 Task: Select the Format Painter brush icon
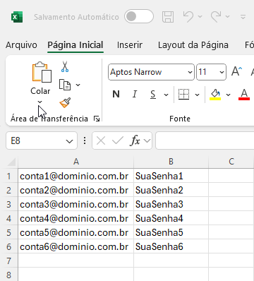coord(65,102)
